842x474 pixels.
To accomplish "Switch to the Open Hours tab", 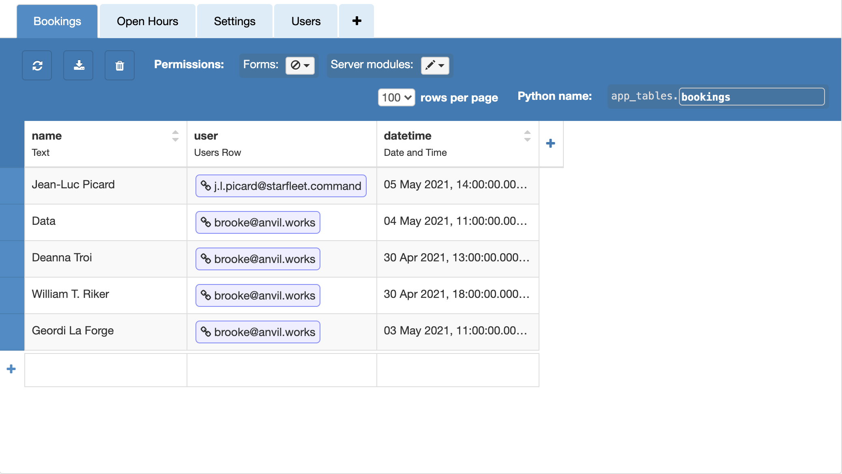I will click(147, 21).
